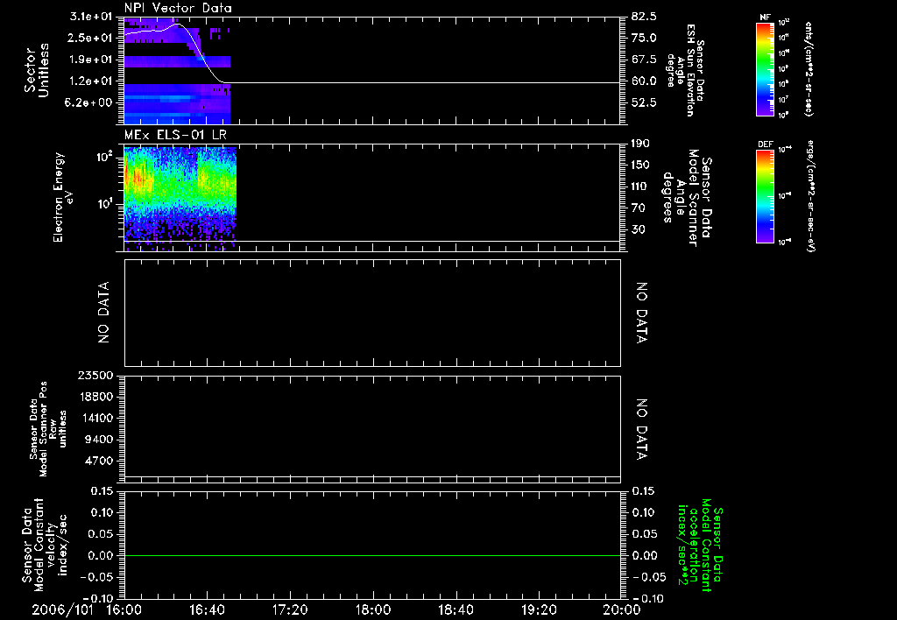
Task: Click the DEF color scale bar
Action: pos(765,195)
